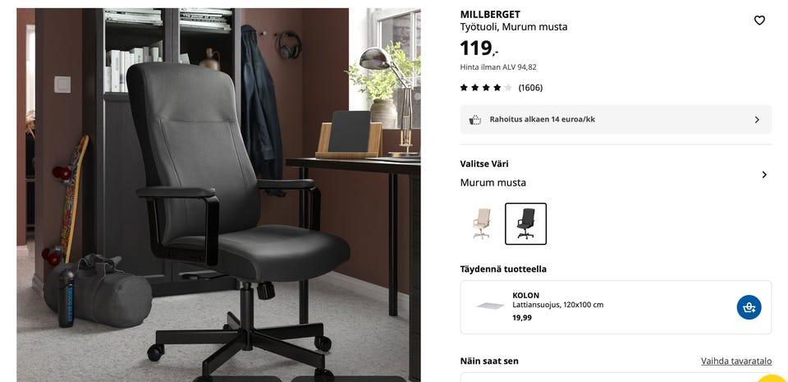
Task: Open Rahoitus alkaen 14 euroa/kk chevron
Action: 757,120
